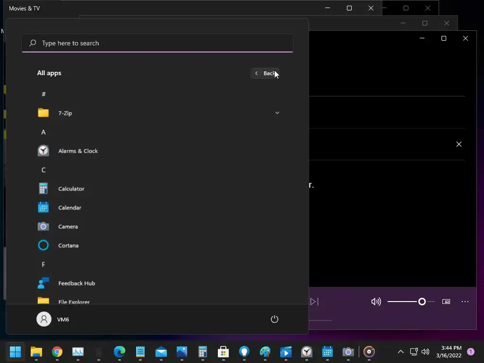The height and width of the screenshot is (363, 484).
Task: Expand the 7-Zip folder chevron
Action: coord(277,113)
